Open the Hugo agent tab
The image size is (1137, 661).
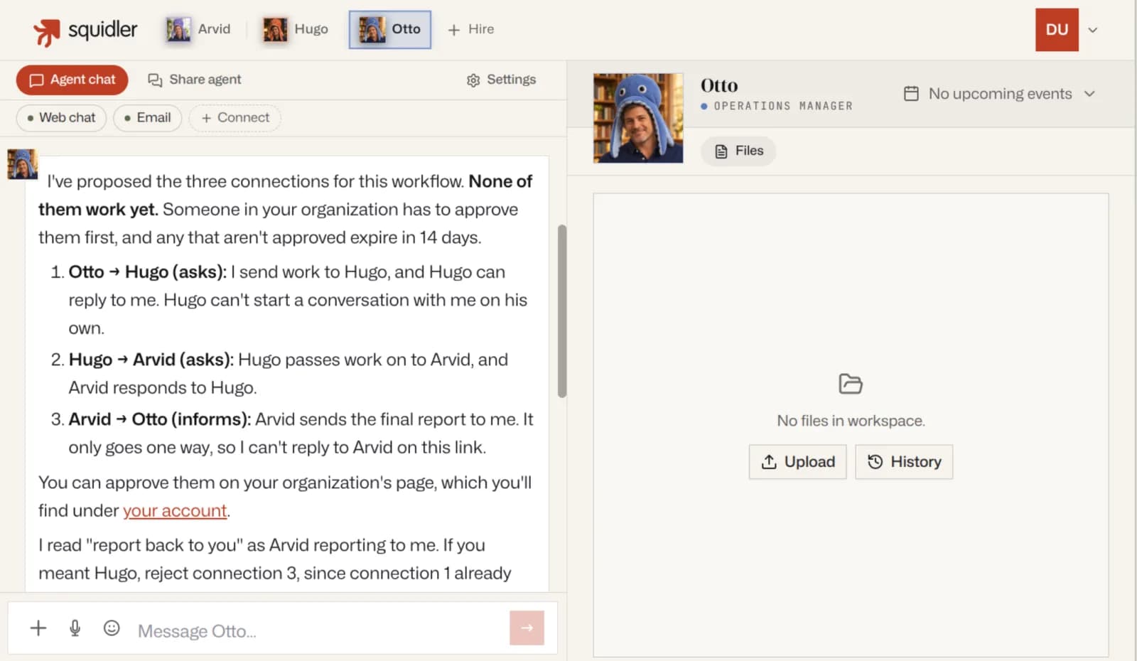296,29
